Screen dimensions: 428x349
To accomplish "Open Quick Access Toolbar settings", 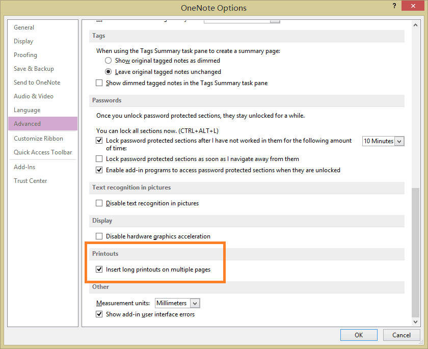I will pyautogui.click(x=43, y=152).
